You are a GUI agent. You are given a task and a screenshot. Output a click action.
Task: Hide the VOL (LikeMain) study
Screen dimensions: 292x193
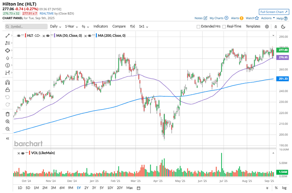pos(23,153)
